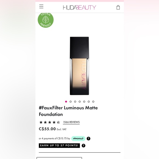Open the 1566 Reviews link
The width and height of the screenshot is (159, 159).
(x=71, y=122)
